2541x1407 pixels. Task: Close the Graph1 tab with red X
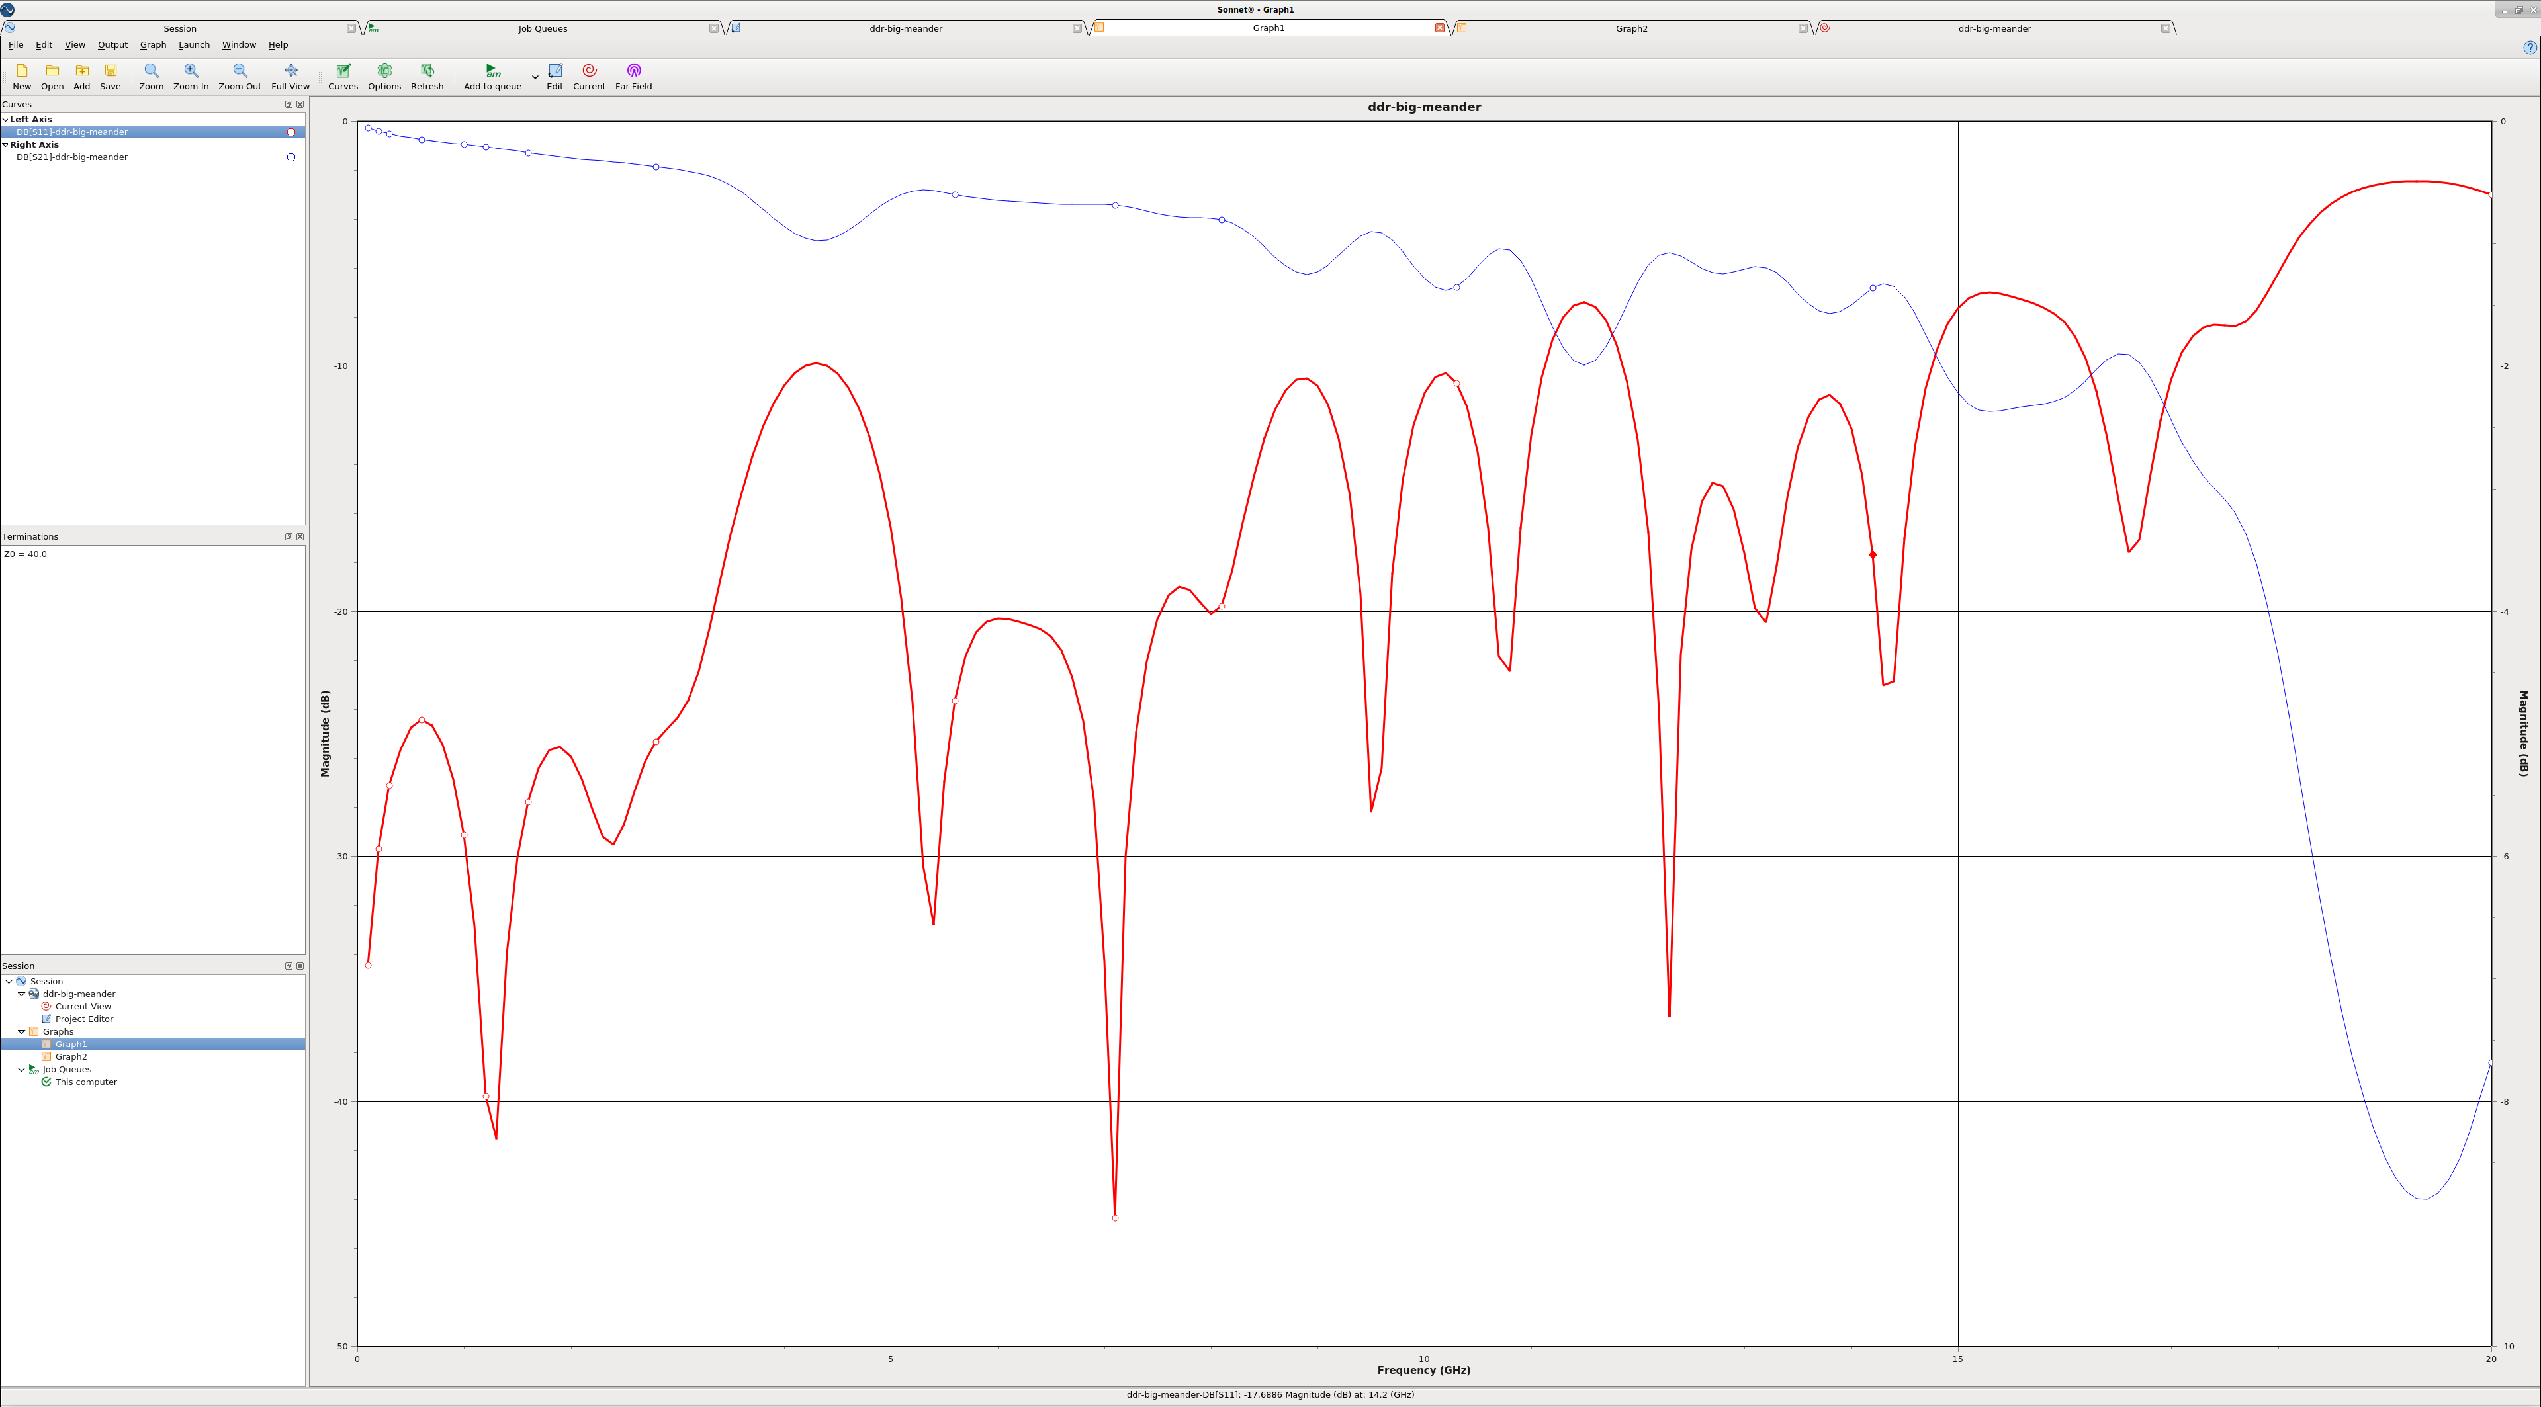click(x=1440, y=28)
